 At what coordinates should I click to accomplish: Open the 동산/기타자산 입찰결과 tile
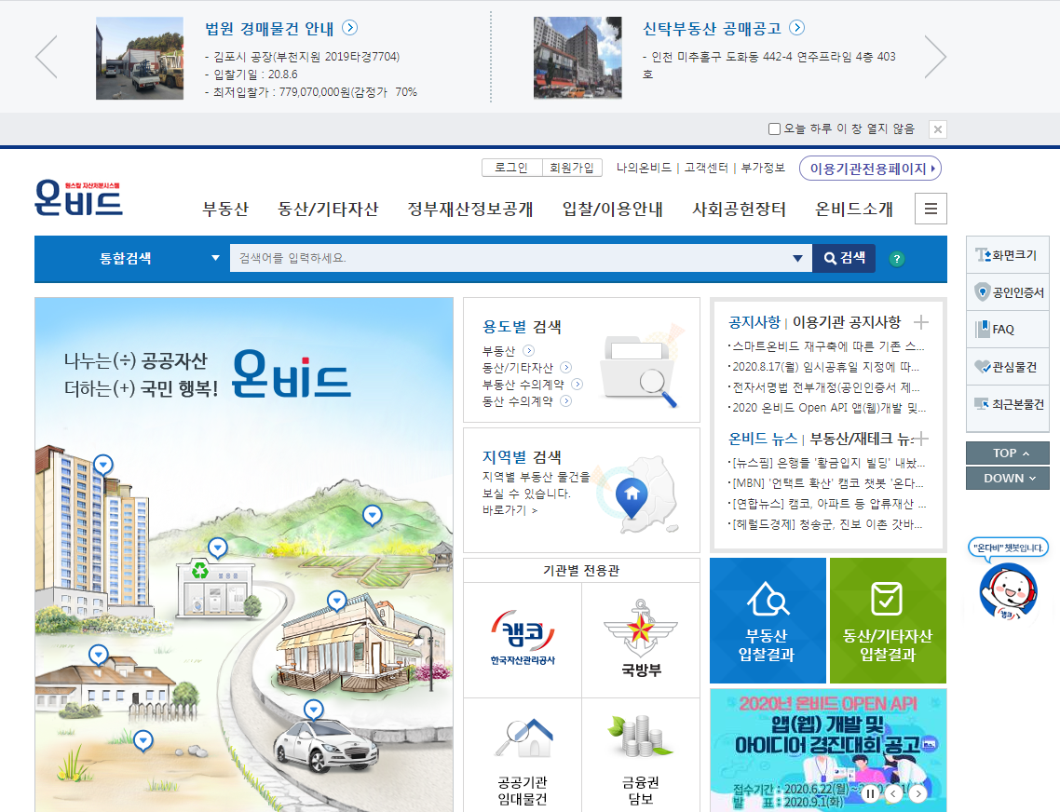(888, 621)
